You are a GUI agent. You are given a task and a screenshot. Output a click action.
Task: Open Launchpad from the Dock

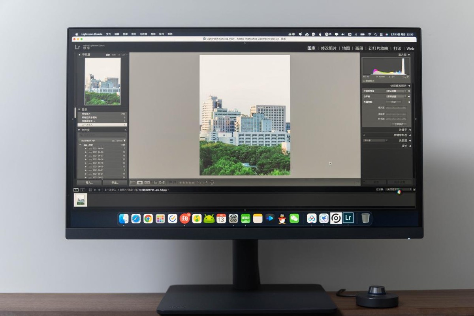160,218
